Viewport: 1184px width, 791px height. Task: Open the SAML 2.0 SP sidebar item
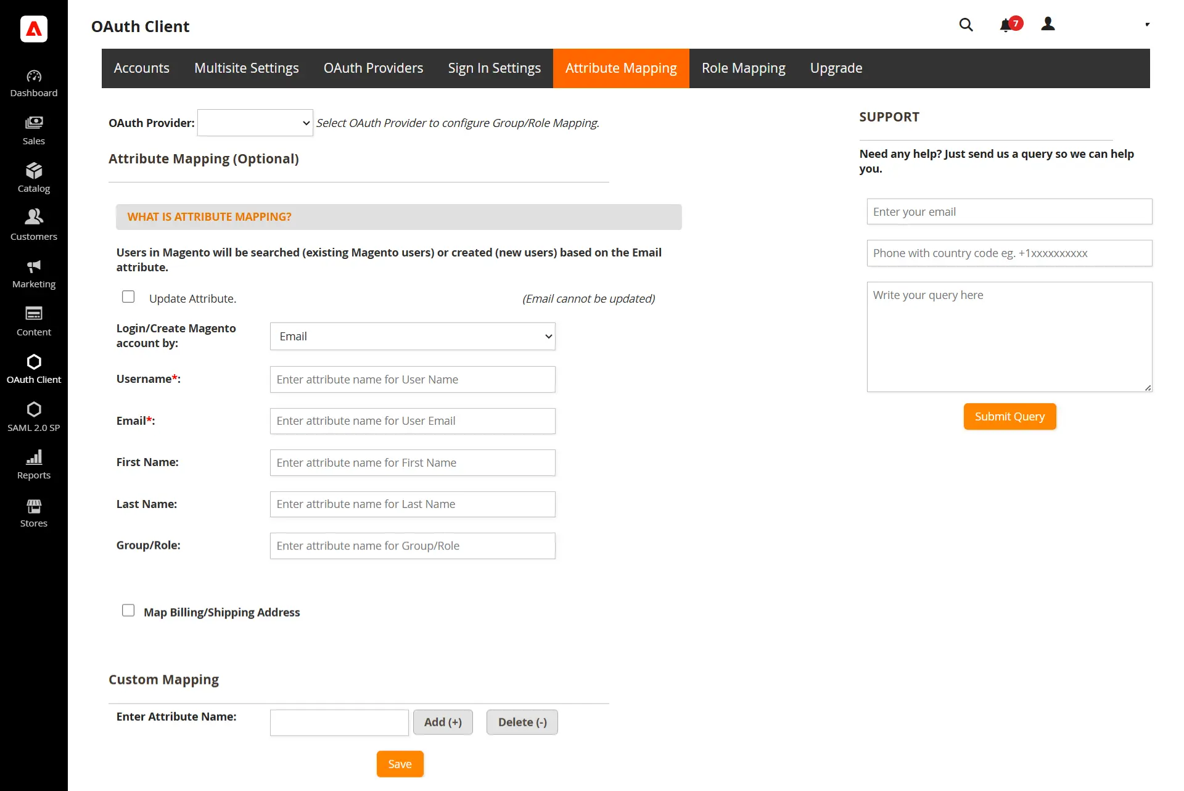[34, 417]
